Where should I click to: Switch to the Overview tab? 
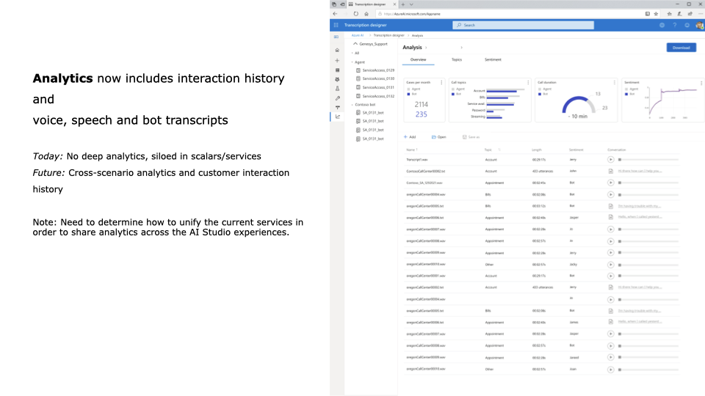[x=418, y=59]
